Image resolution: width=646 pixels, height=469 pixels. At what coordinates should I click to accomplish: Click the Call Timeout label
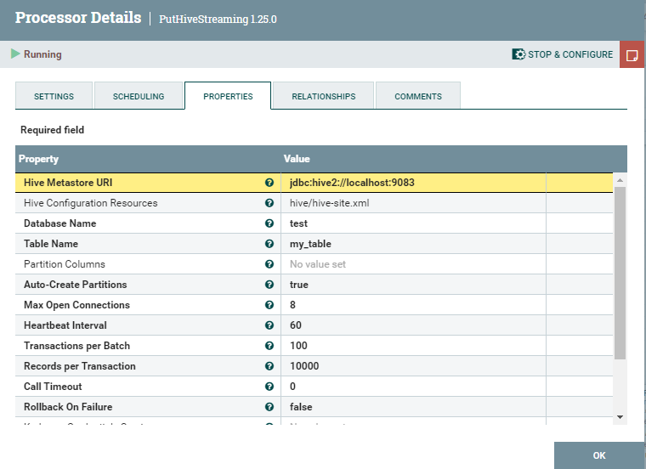pyautogui.click(x=53, y=387)
